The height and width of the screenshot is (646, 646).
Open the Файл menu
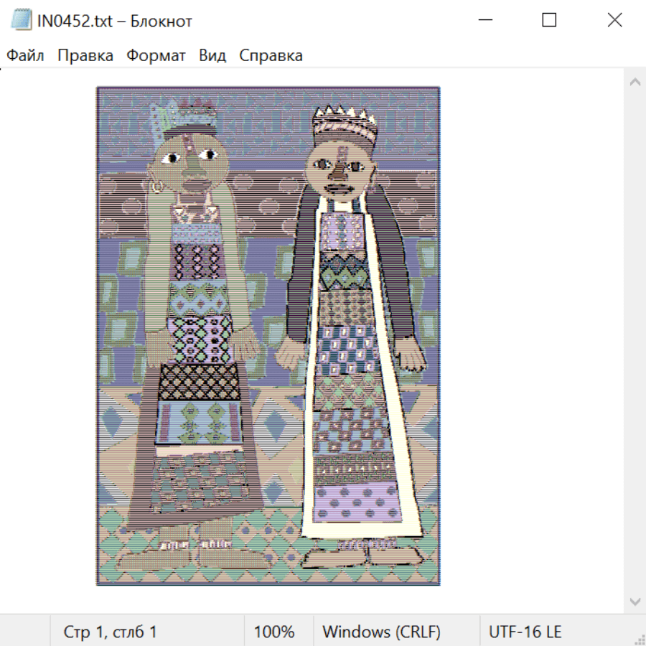point(25,56)
